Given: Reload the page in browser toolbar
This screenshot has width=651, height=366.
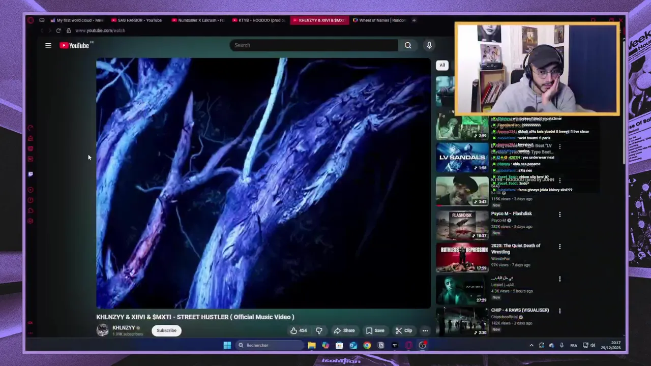Looking at the screenshot, I should click(58, 30).
